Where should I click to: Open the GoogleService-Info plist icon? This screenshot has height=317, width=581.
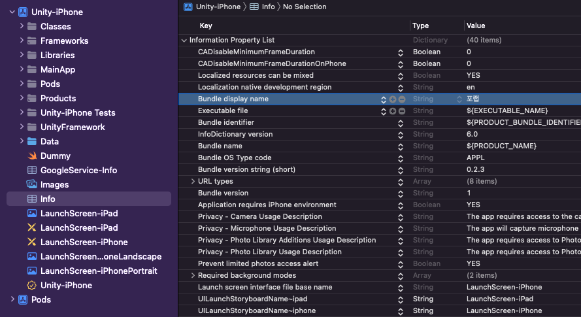32,170
